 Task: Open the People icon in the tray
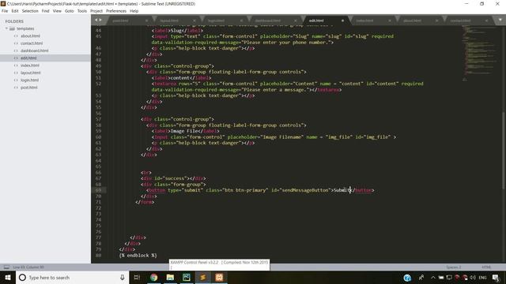click(x=421, y=277)
